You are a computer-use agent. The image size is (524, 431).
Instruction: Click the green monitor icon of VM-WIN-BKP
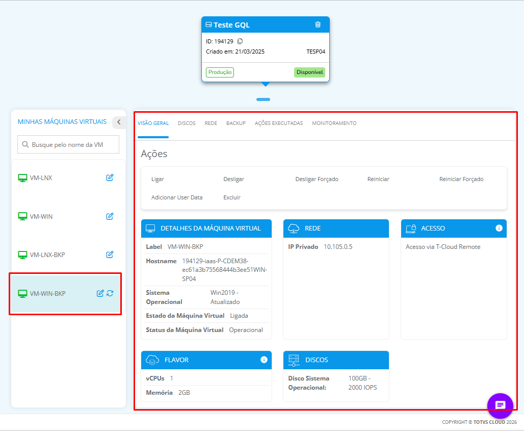(x=22, y=294)
